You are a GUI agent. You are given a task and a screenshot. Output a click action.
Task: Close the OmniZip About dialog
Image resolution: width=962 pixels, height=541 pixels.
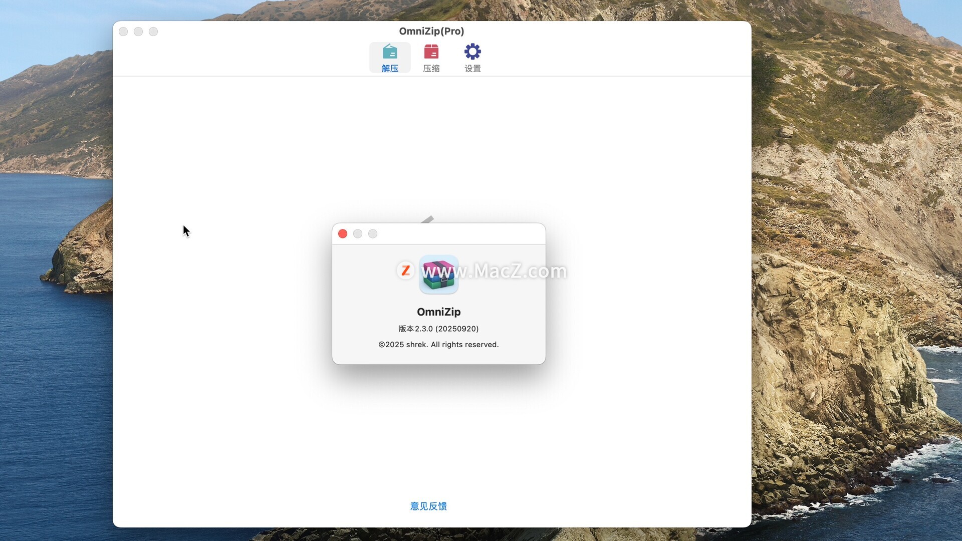(343, 234)
